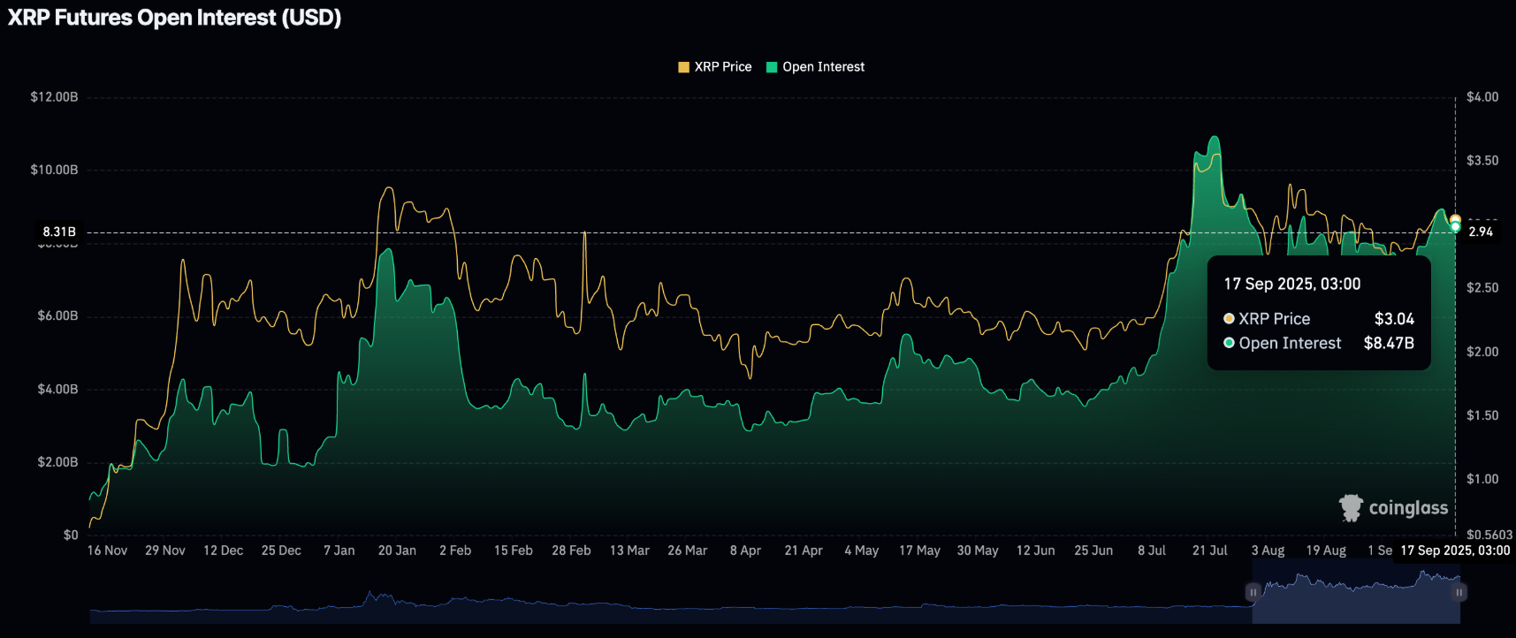Click the '12 Jun' x-axis date label
Viewport: 1516px width, 638px height.
[1036, 551]
